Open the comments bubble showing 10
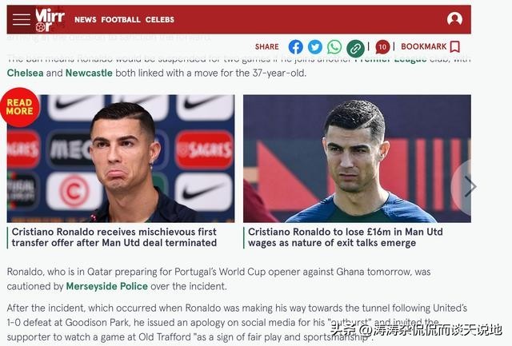The width and height of the screenshot is (512, 346). tap(382, 47)
